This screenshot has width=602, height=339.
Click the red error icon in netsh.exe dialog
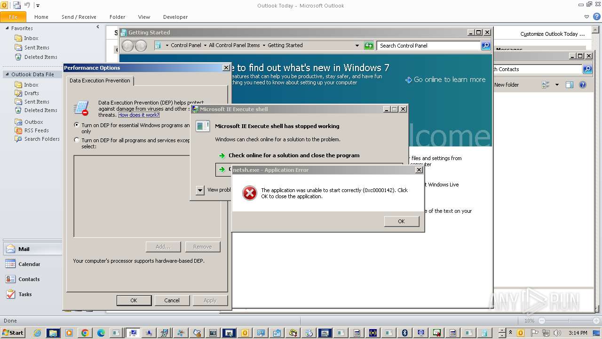click(x=250, y=193)
